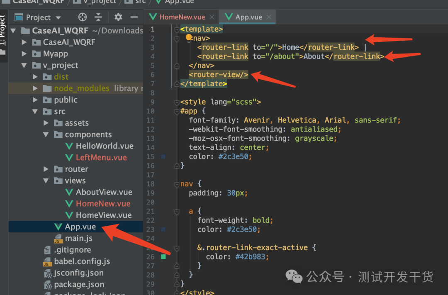
Task: Open package.json file
Action: pos(79,285)
